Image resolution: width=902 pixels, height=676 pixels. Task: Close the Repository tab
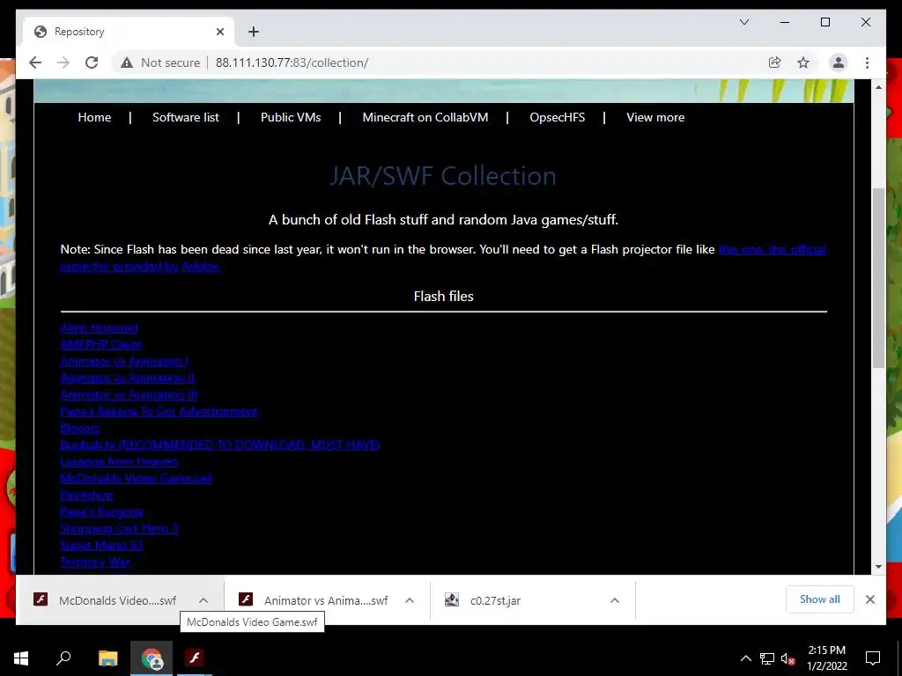point(219,32)
